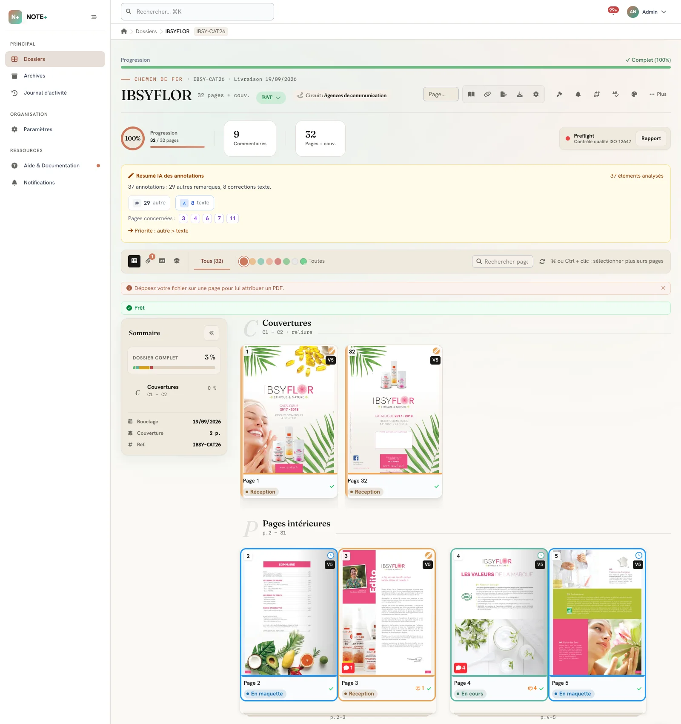Image resolution: width=681 pixels, height=724 pixels.
Task: Jump to concerned page 3 chip
Action: point(183,218)
